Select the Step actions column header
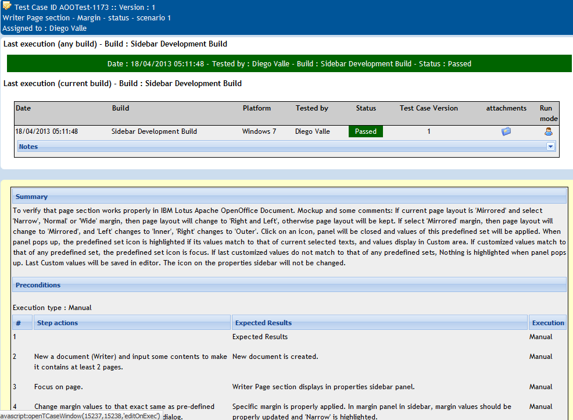The width and height of the screenshot is (573, 420). tap(132, 323)
